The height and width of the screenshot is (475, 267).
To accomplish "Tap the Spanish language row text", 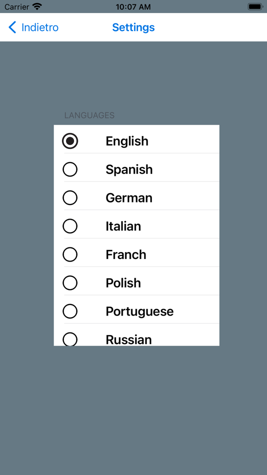I will coord(129,169).
